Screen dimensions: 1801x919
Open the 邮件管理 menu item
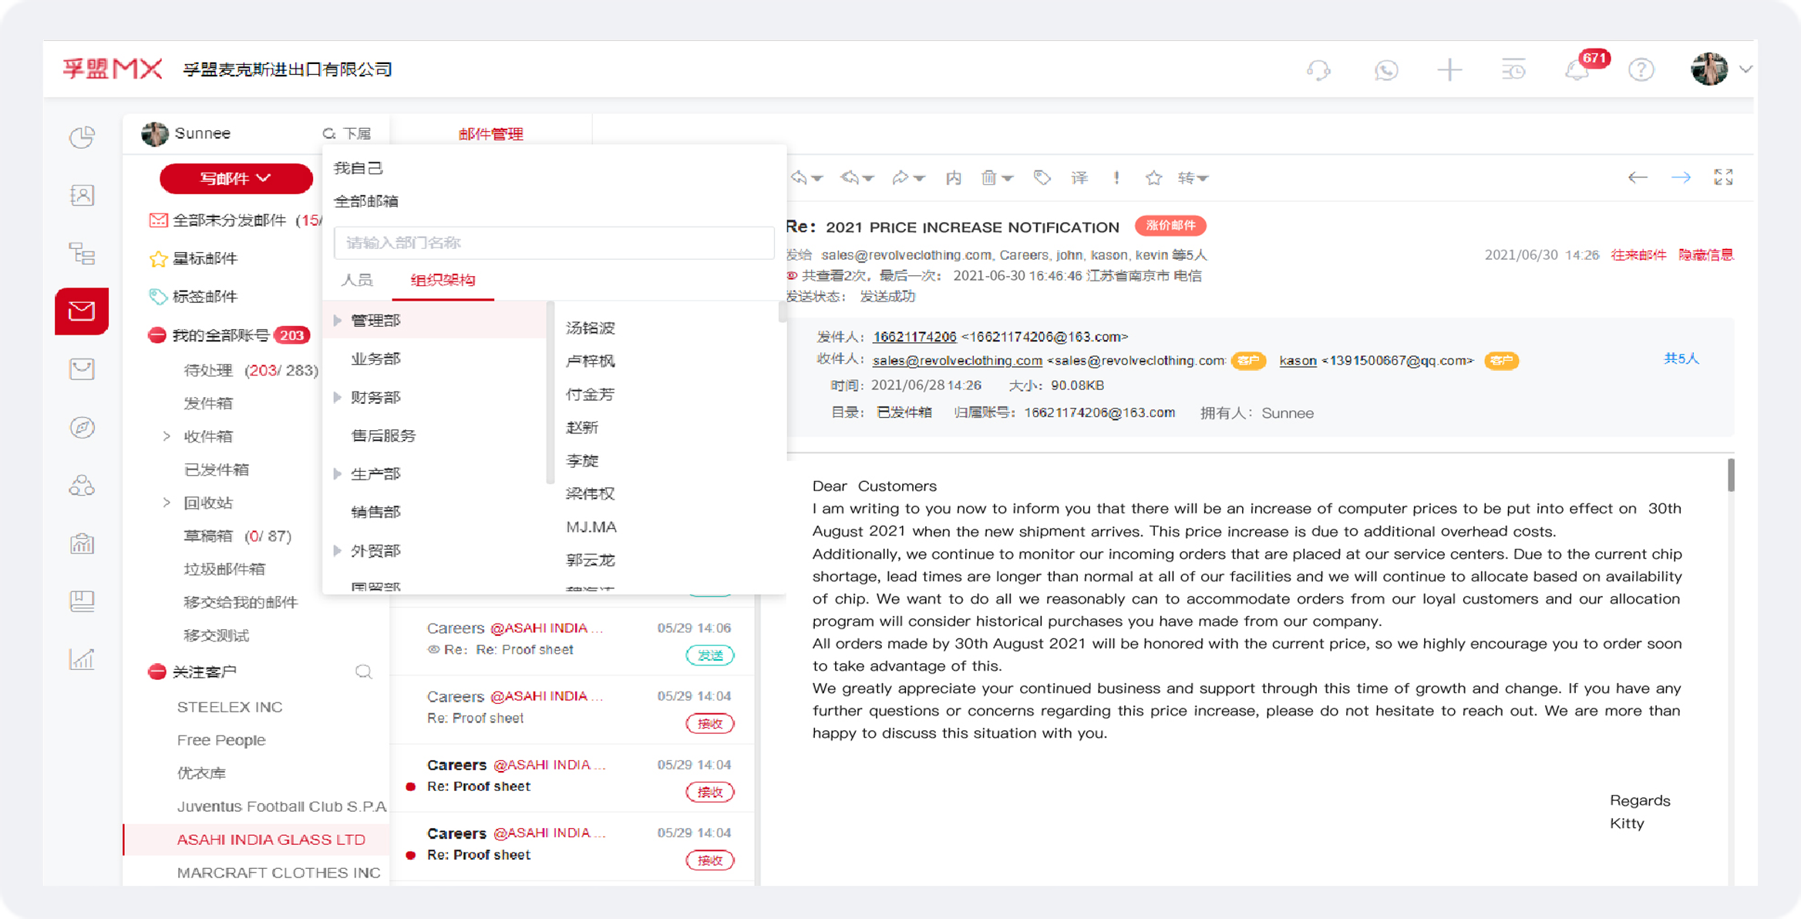pyautogui.click(x=490, y=133)
